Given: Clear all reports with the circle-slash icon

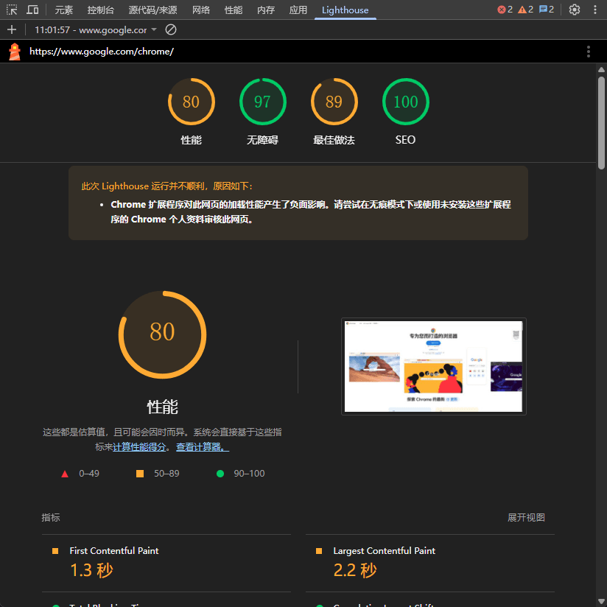Looking at the screenshot, I should 171,29.
